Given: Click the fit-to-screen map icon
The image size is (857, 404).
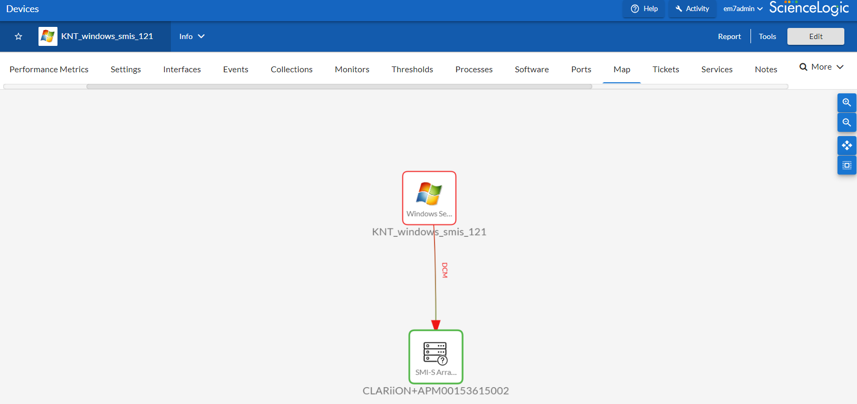Looking at the screenshot, I should pyautogui.click(x=846, y=165).
